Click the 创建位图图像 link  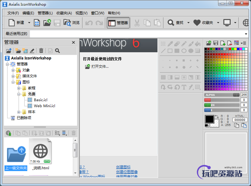[x=127, y=172]
